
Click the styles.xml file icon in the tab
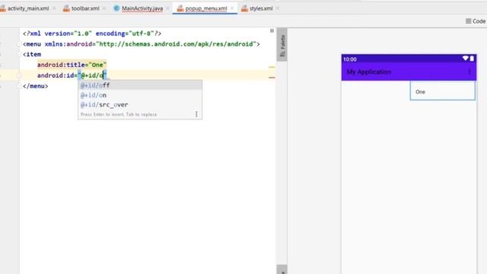point(245,8)
